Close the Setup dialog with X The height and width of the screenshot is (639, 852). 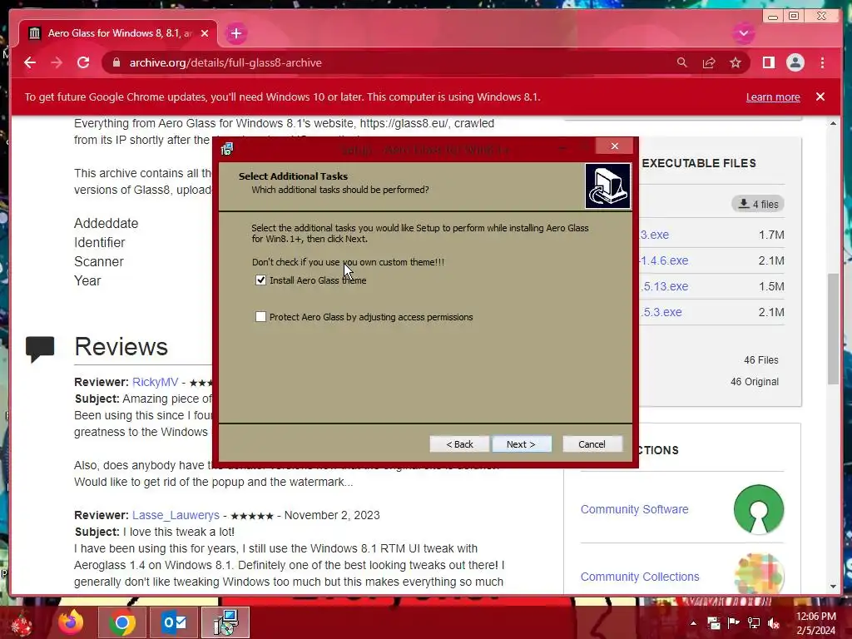click(x=615, y=146)
